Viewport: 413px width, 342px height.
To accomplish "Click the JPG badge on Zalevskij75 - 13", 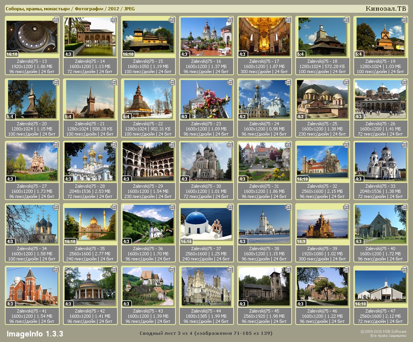I will click(55, 19).
